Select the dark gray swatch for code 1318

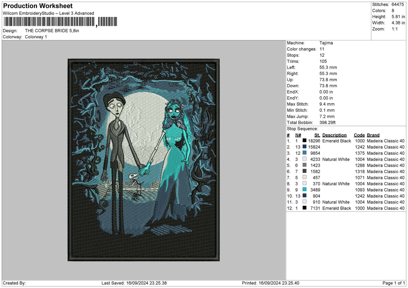pyautogui.click(x=304, y=172)
